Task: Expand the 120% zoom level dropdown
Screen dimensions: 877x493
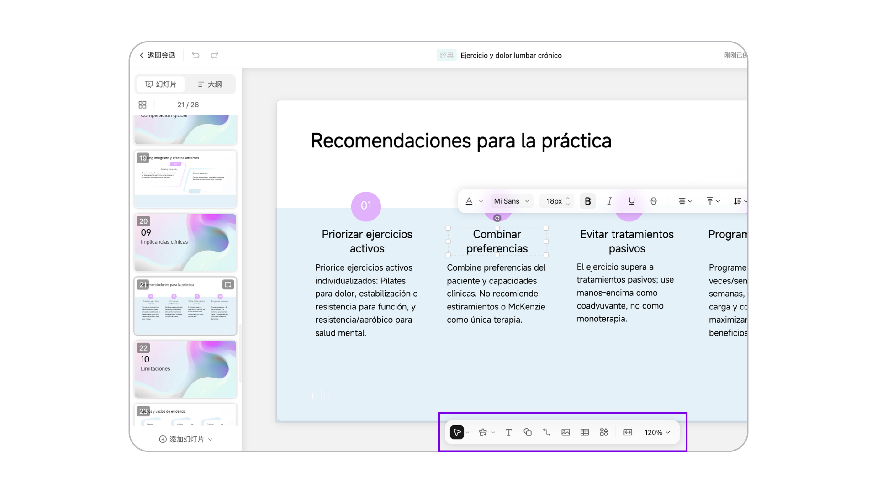Action: [x=657, y=432]
